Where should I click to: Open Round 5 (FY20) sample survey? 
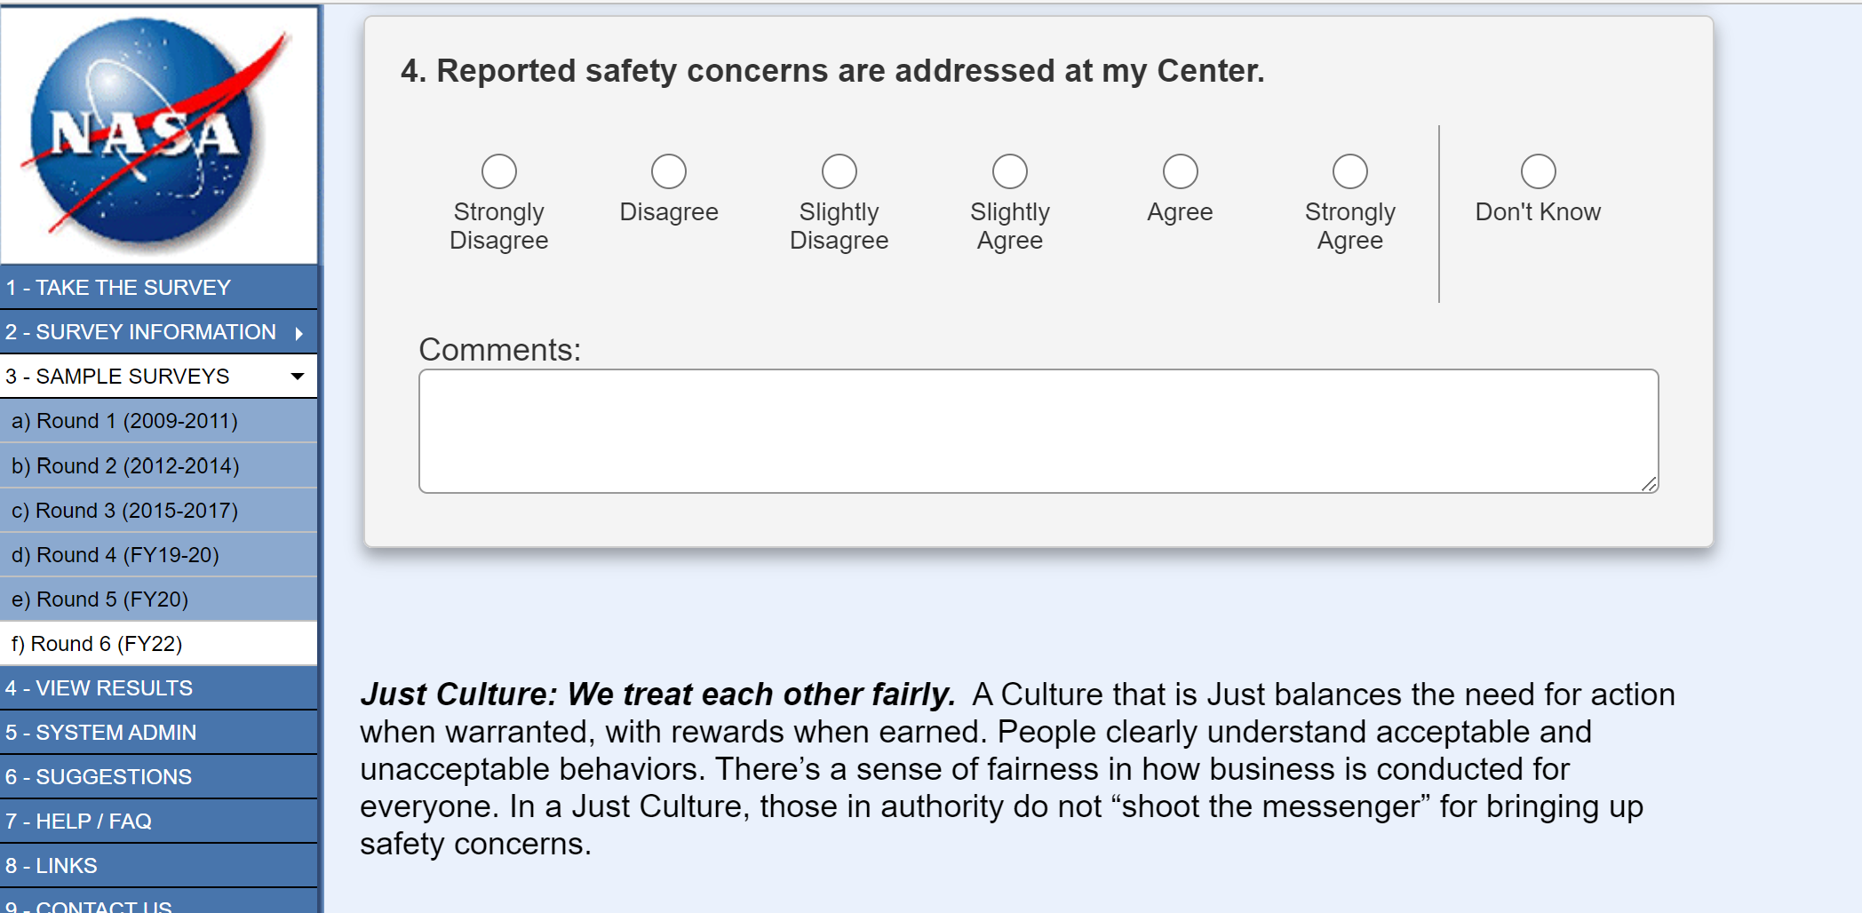point(99,599)
